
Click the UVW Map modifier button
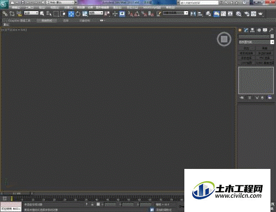(x=247, y=63)
